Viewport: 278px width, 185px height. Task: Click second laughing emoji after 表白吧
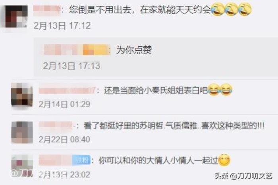click(x=226, y=90)
